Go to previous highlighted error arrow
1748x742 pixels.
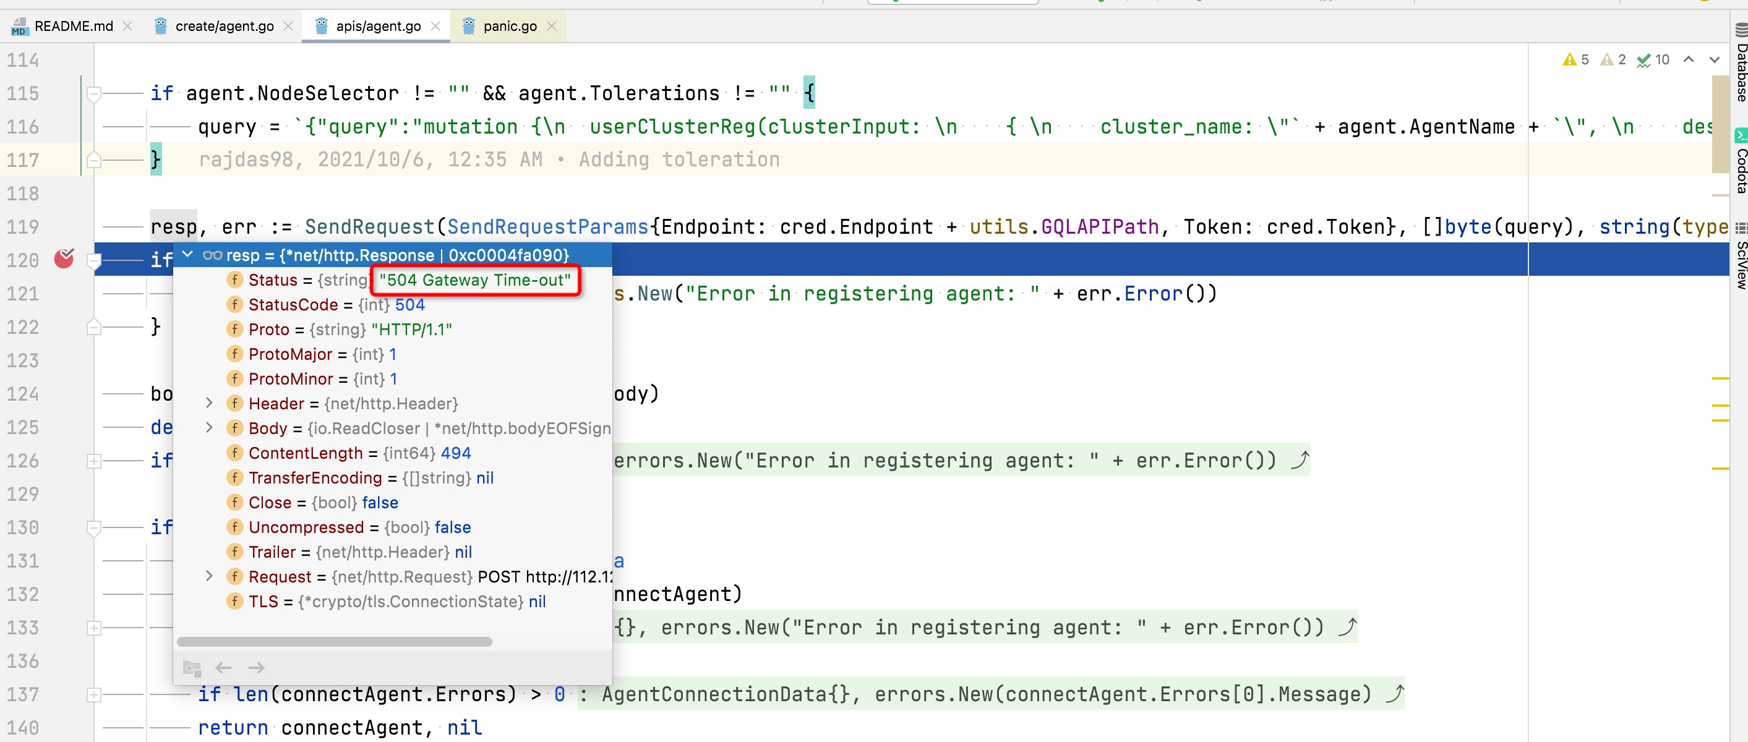(1688, 60)
